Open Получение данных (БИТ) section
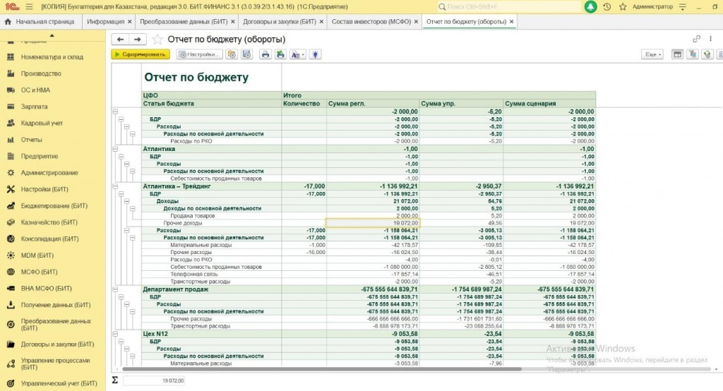This screenshot has height=391, width=723. [55, 305]
